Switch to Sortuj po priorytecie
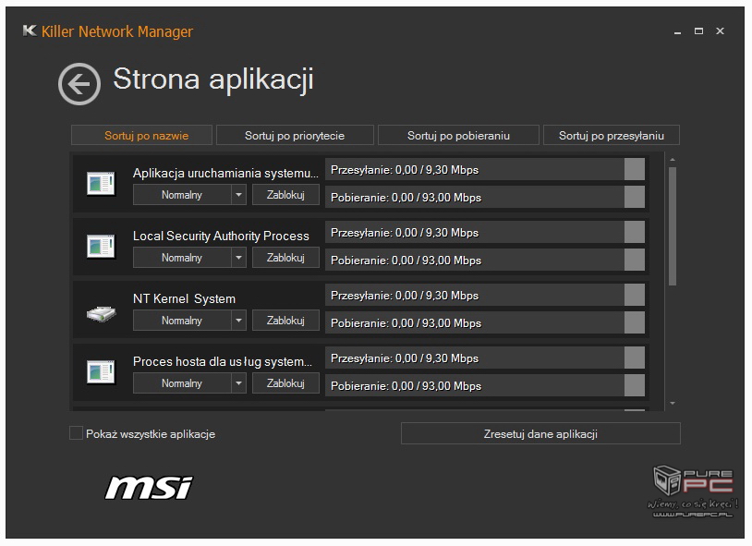Screen dimensions: 752x546 295,135
